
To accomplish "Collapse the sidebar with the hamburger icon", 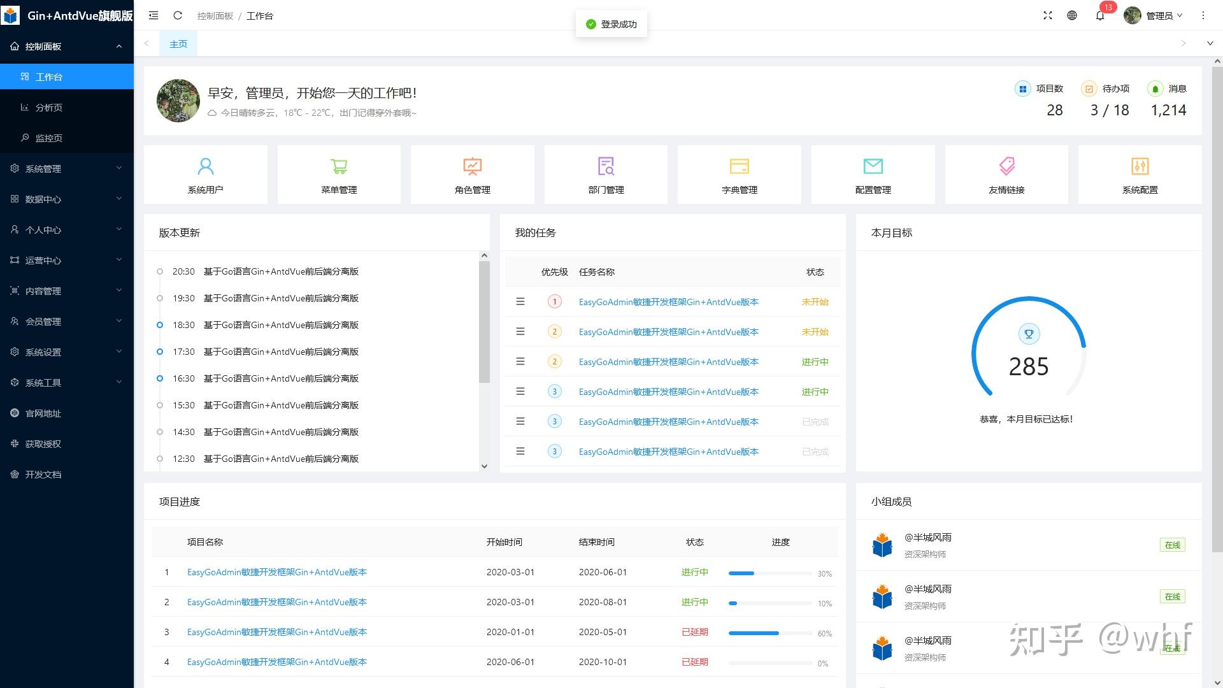I will (x=153, y=15).
